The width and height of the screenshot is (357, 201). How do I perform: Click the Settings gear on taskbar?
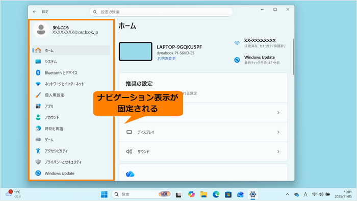(x=253, y=194)
